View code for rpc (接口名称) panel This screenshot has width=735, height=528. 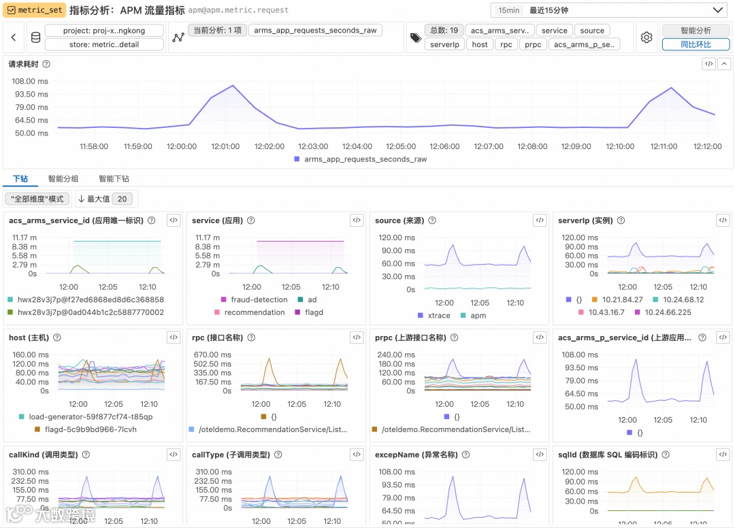pos(357,337)
